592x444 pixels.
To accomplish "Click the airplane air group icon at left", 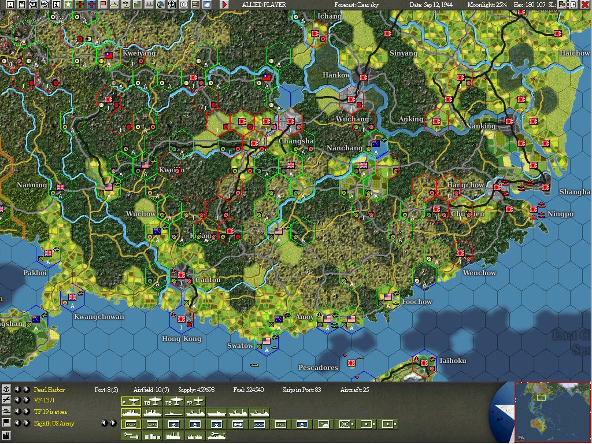I will [6, 400].
